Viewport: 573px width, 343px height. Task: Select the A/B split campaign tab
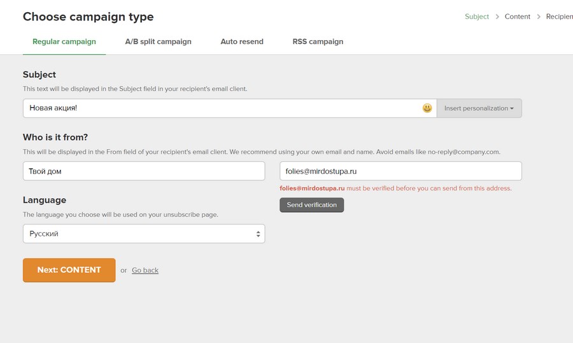coord(158,41)
